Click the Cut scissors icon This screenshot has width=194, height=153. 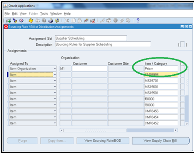point(67,20)
